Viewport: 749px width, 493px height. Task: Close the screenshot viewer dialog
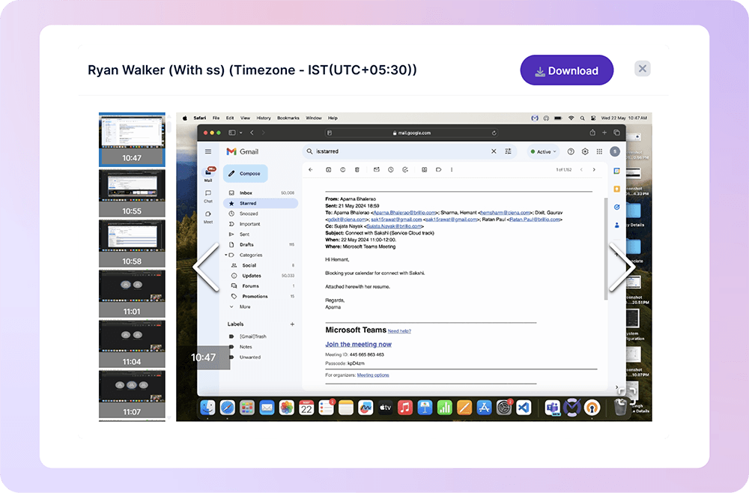pyautogui.click(x=642, y=69)
